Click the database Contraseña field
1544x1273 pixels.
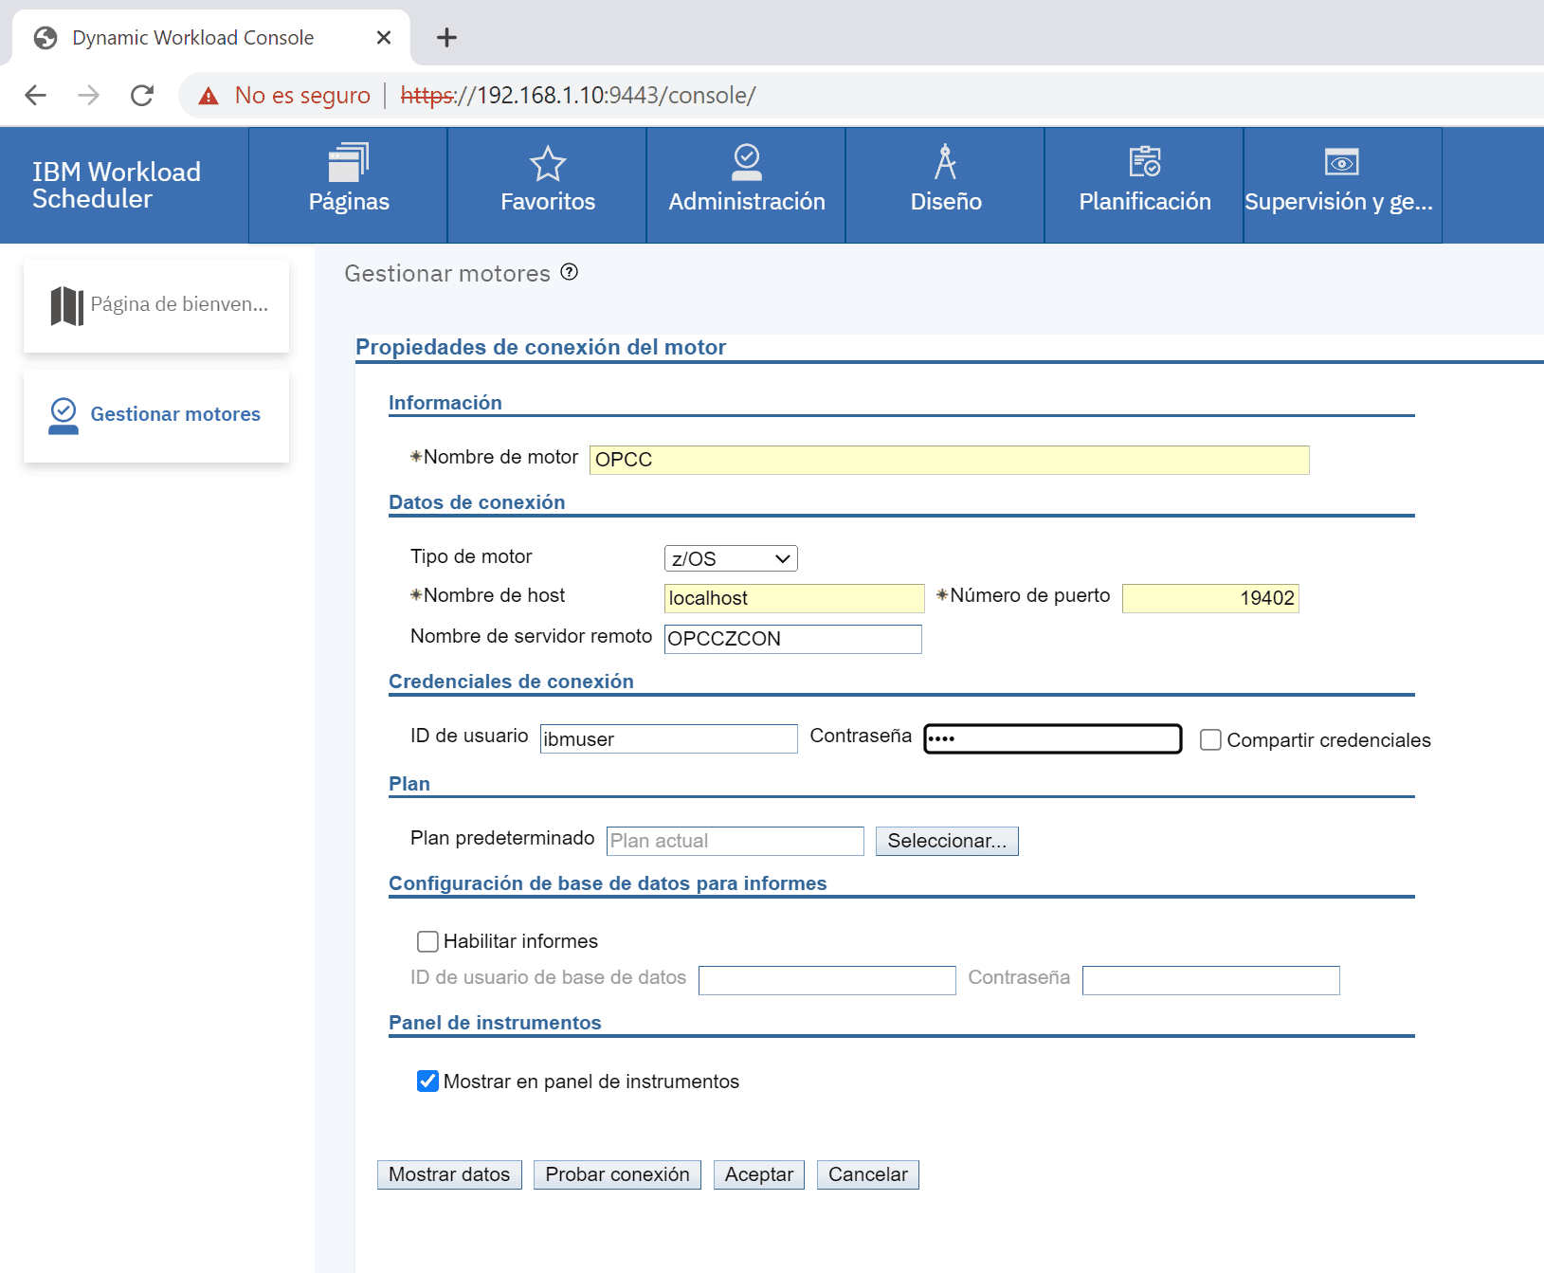[x=1211, y=980]
